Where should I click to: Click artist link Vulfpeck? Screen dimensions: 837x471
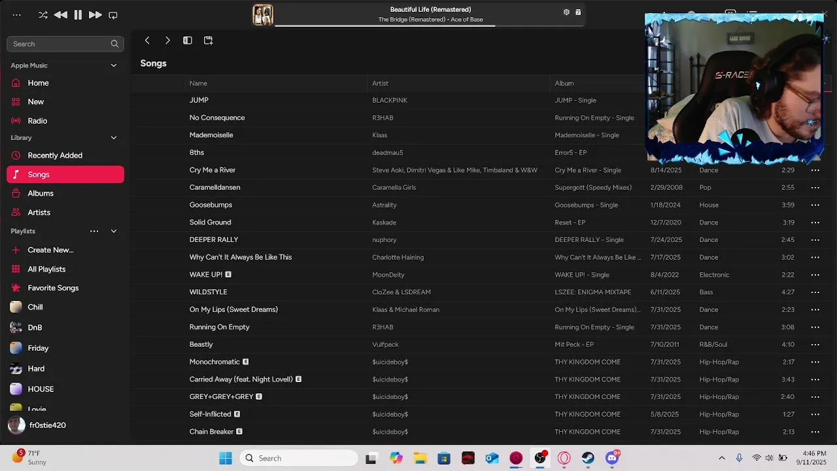(x=385, y=345)
